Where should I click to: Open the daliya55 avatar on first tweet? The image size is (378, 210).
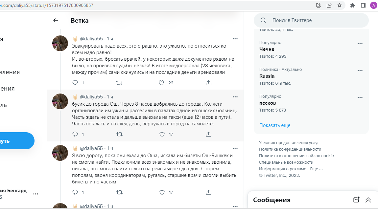point(60,43)
